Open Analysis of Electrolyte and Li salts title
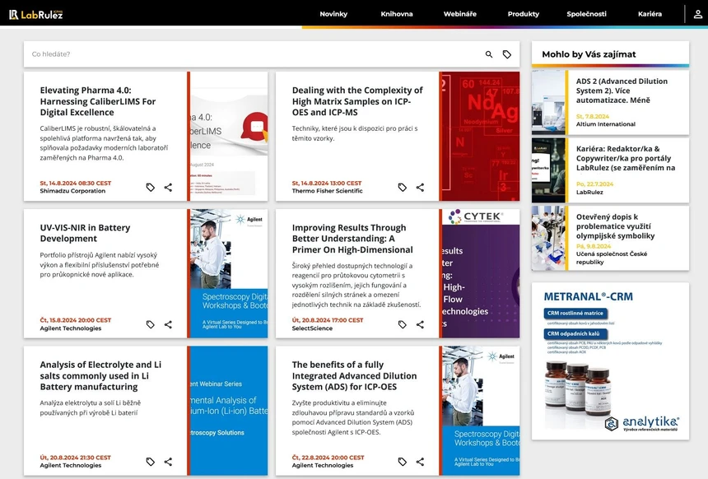This screenshot has height=479, width=708. tap(100, 375)
